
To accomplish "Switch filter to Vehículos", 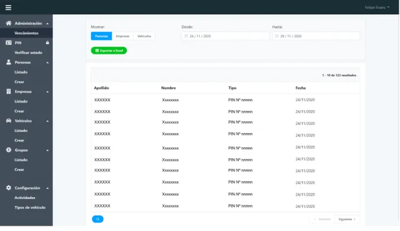I will coord(144,36).
